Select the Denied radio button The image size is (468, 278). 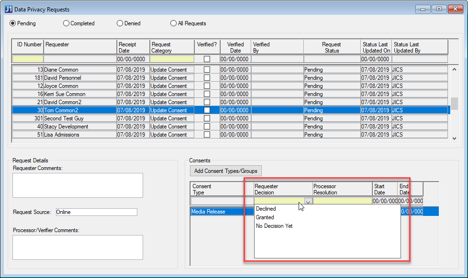120,23
